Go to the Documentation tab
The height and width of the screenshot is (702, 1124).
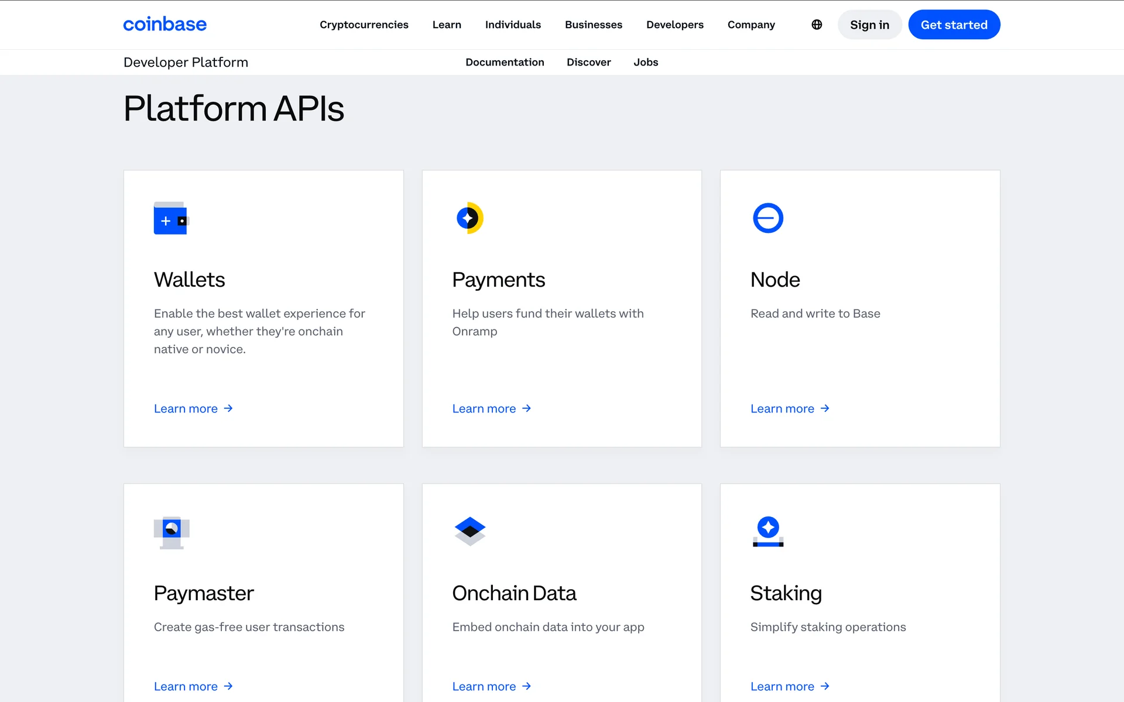[505, 62]
